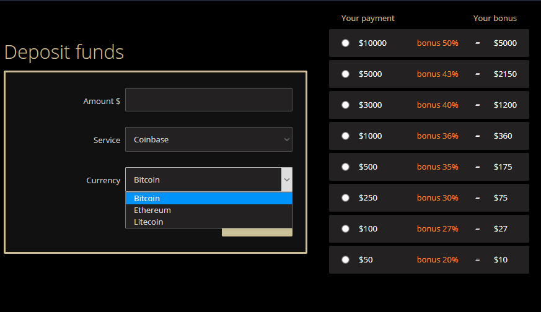The width and height of the screenshot is (541, 312).
Task: Choose the $100 payment radio button
Action: [x=345, y=229]
